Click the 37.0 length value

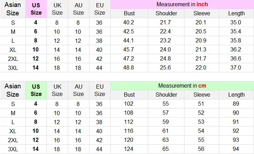click(236, 67)
